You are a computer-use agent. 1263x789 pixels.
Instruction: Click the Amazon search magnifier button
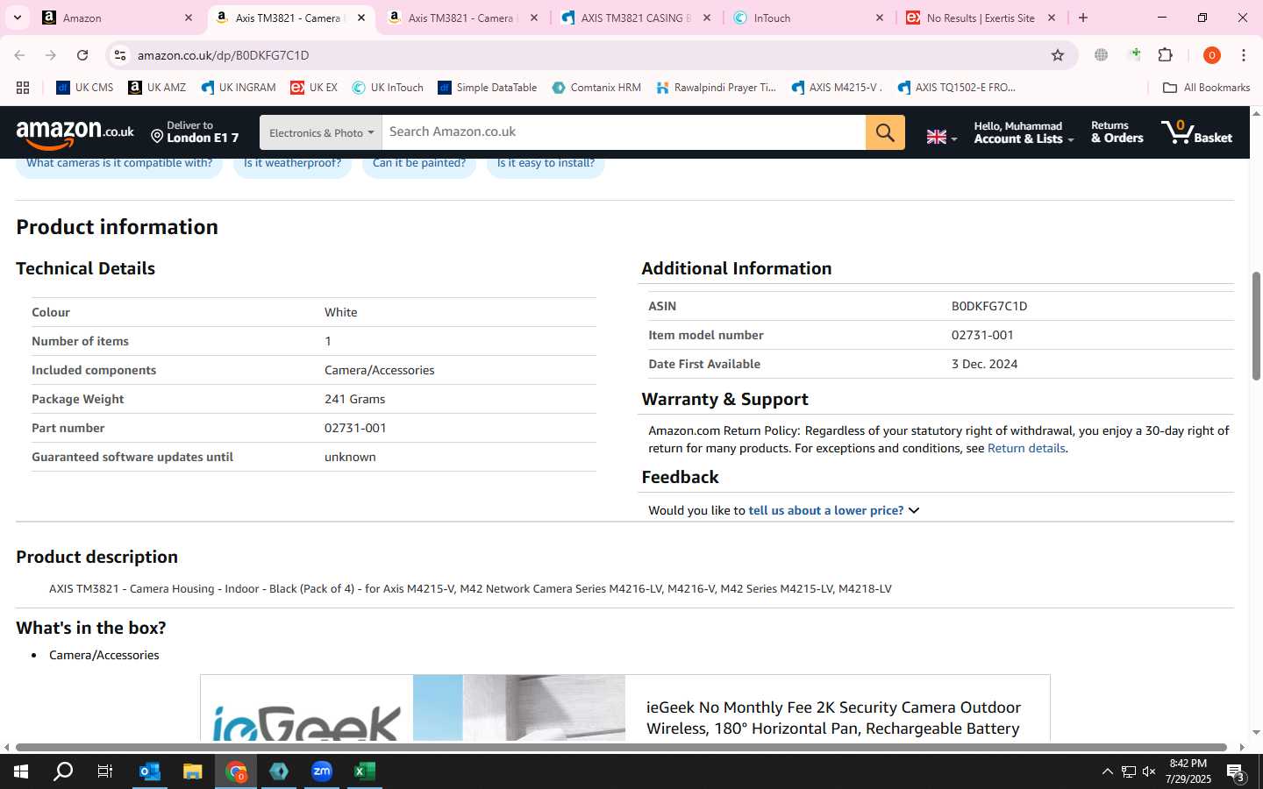click(885, 132)
